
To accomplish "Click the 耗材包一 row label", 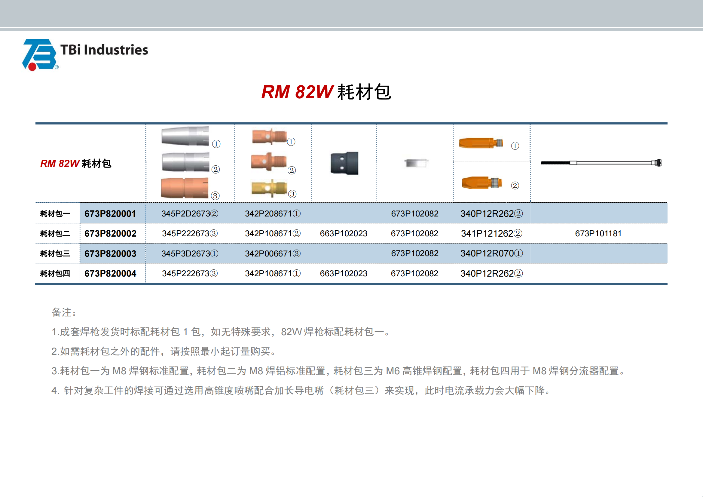I will [55, 213].
